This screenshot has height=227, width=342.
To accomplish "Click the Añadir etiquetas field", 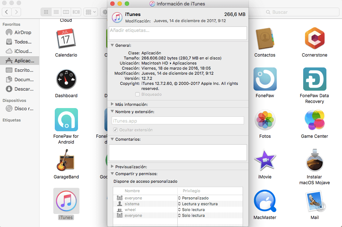I will click(x=178, y=33).
